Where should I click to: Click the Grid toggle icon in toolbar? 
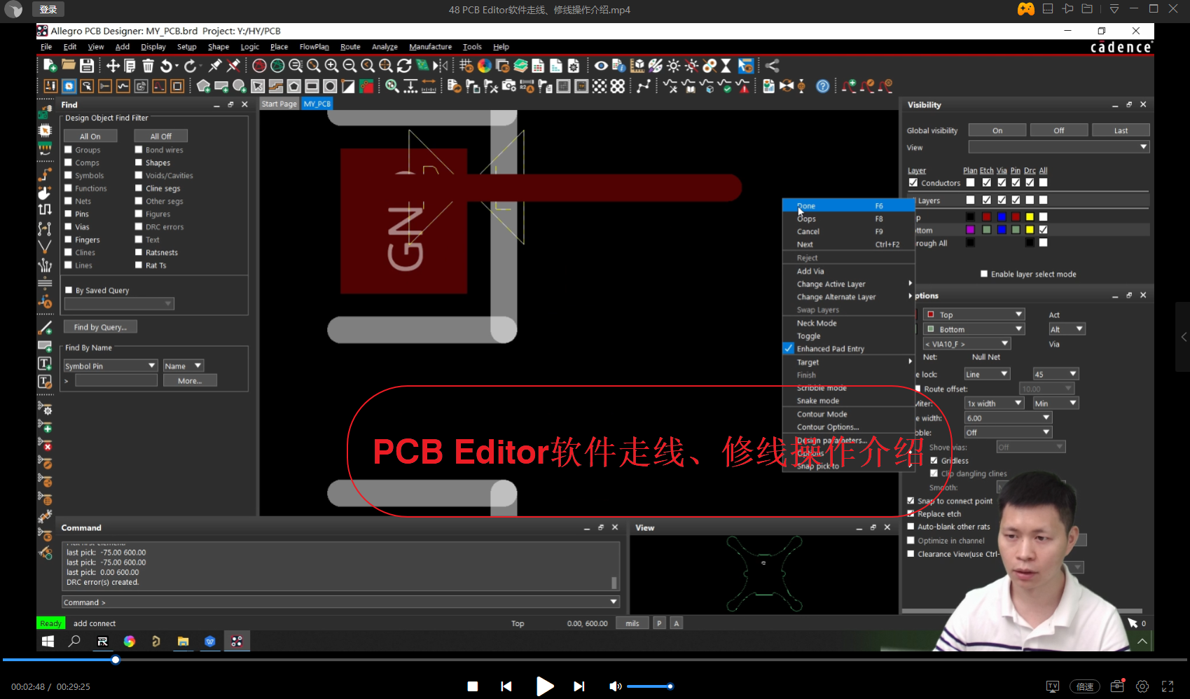coord(466,65)
